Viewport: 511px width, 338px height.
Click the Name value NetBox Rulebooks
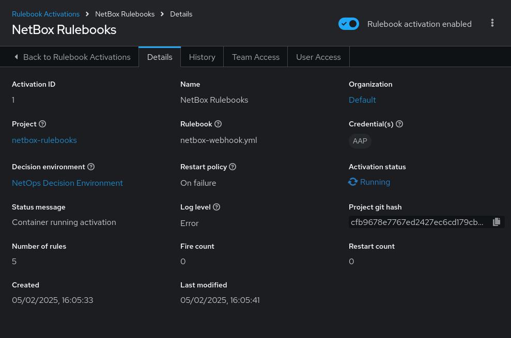tap(214, 100)
